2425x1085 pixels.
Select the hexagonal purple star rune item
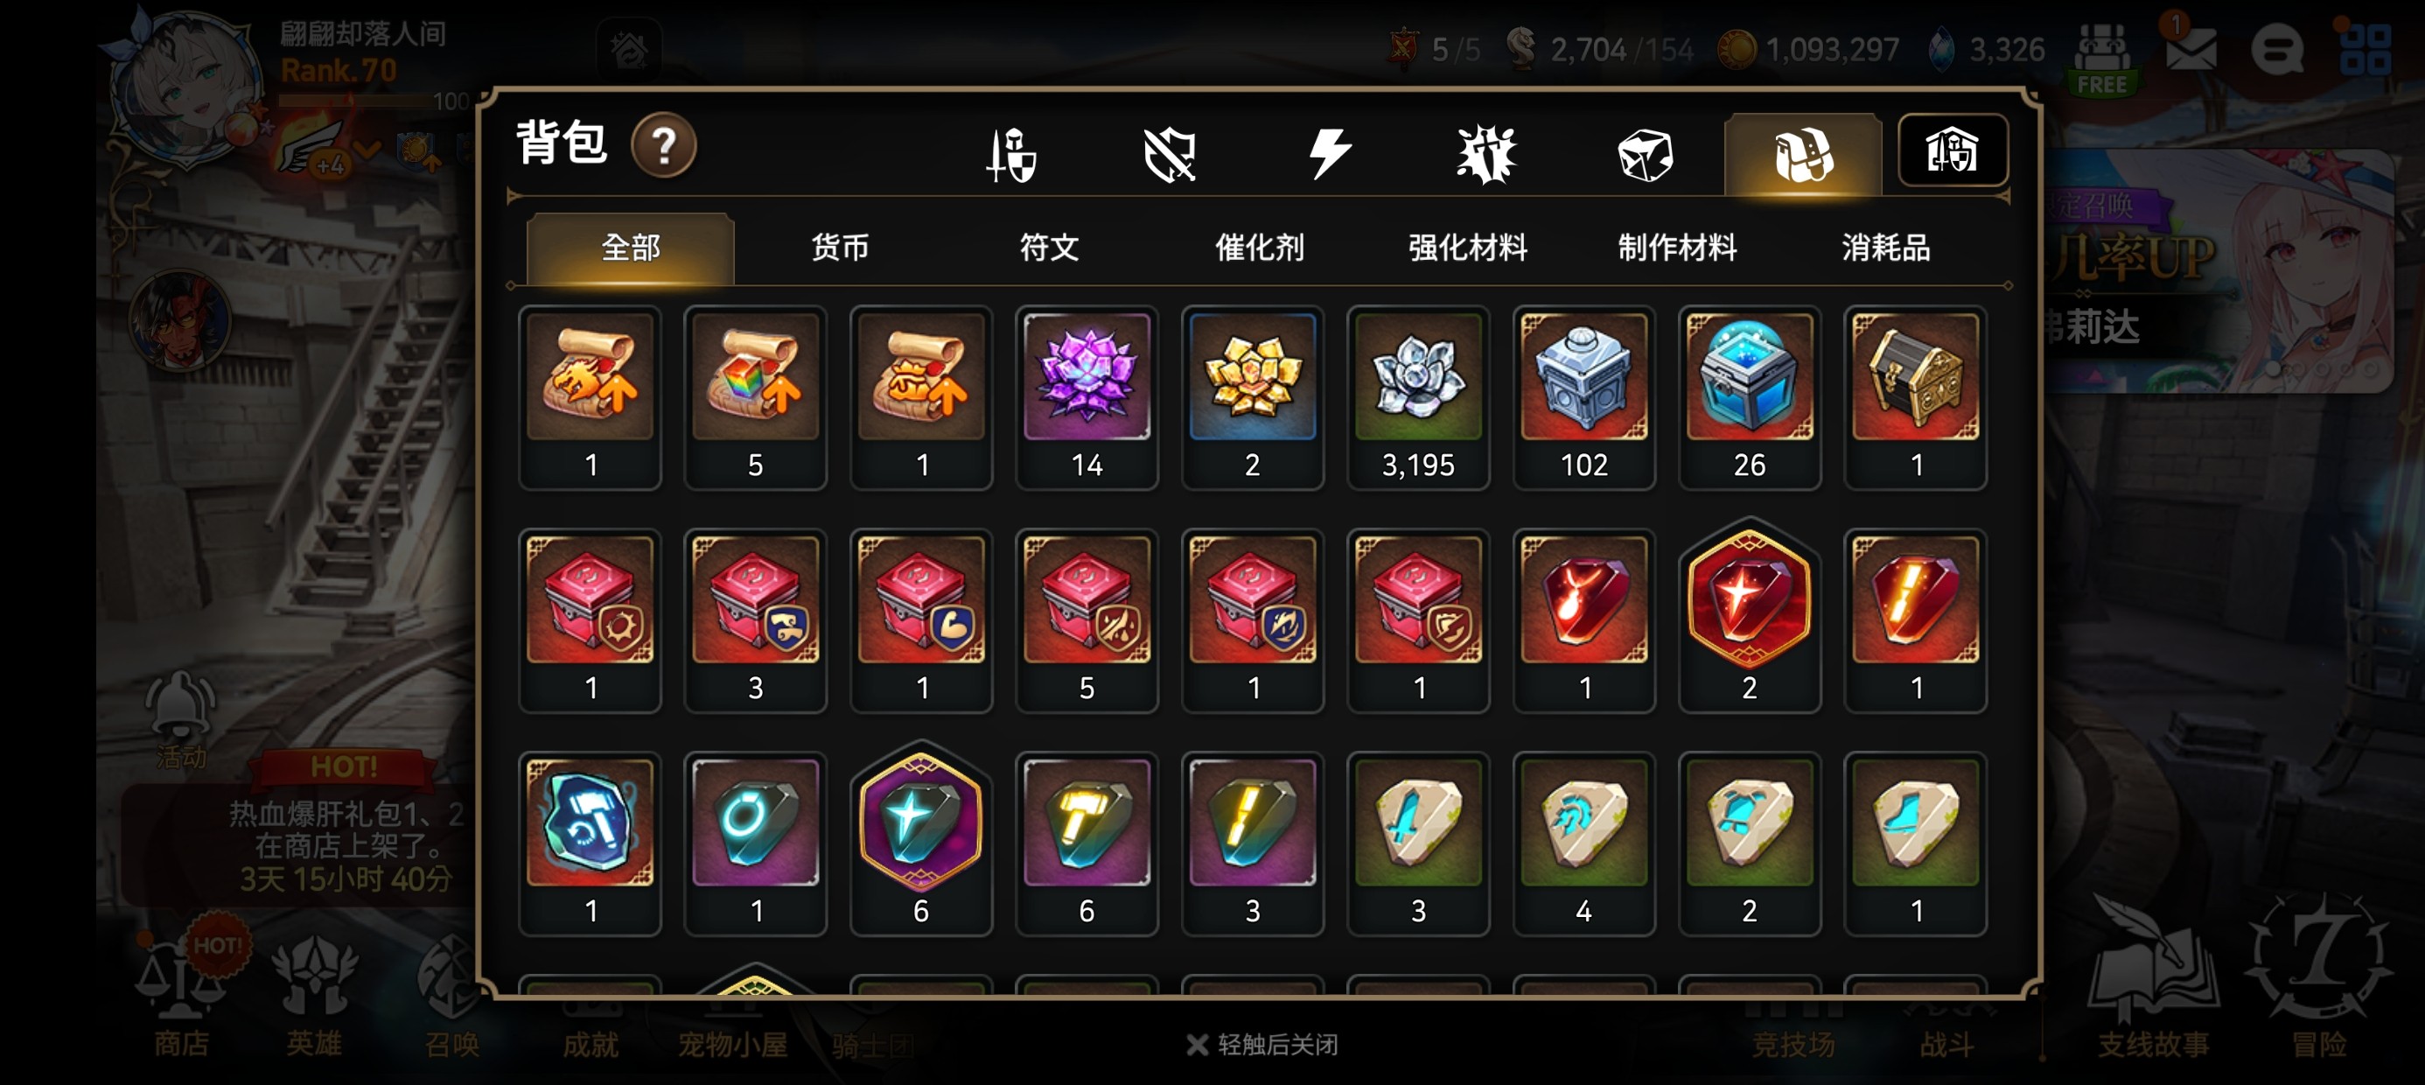coord(920,838)
